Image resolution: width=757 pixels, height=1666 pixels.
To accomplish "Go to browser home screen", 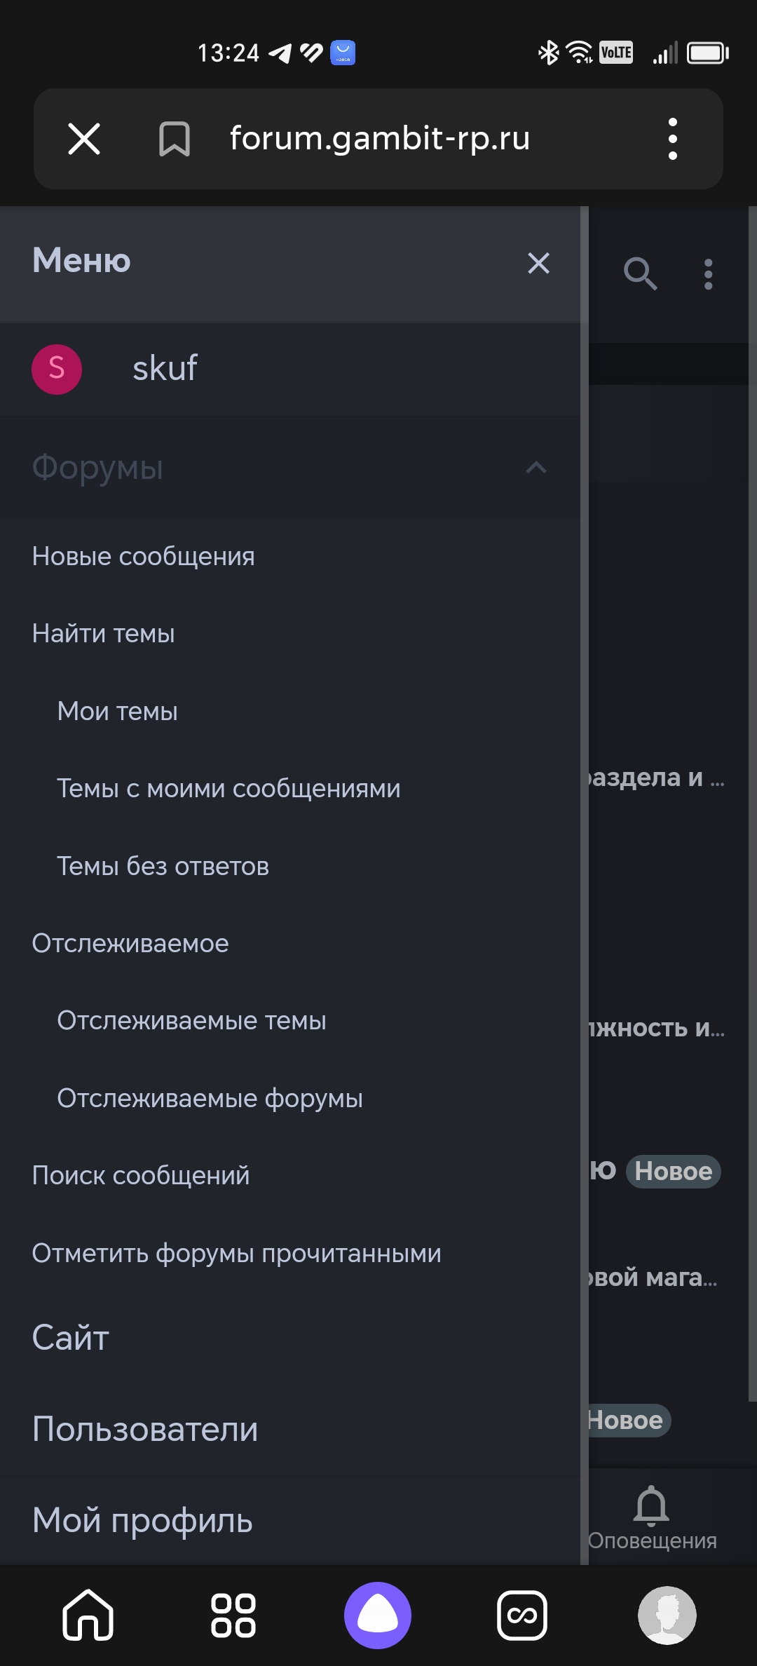I will pyautogui.click(x=88, y=1615).
